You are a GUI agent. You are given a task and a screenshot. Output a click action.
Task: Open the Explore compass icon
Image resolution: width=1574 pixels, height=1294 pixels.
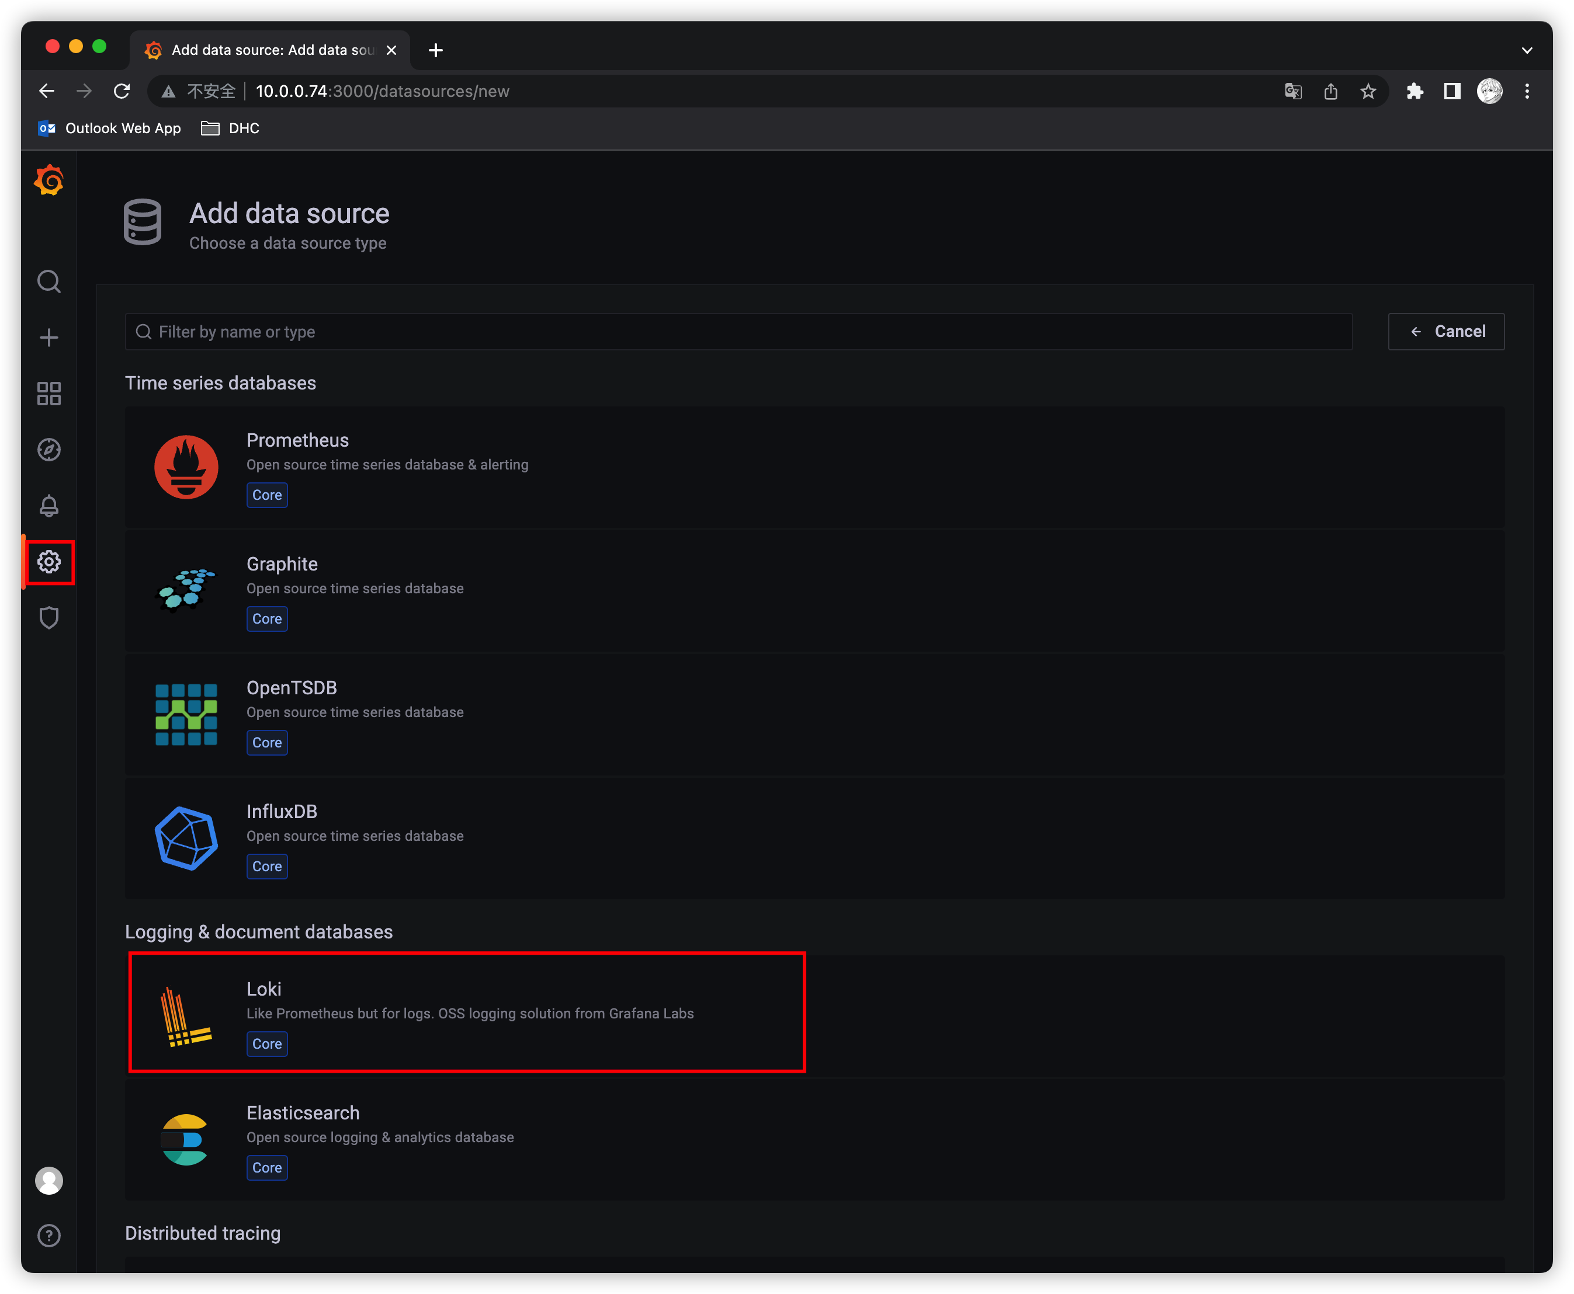49,450
